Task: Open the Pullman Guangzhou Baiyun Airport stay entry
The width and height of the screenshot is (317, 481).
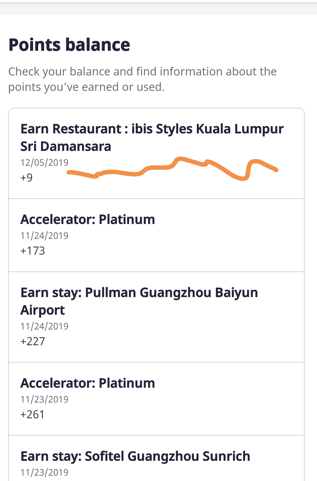Action: [156, 317]
